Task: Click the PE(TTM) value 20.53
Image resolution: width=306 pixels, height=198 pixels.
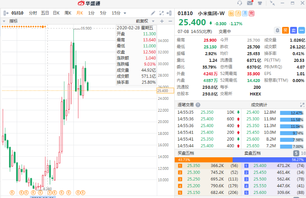Action: 299,60
